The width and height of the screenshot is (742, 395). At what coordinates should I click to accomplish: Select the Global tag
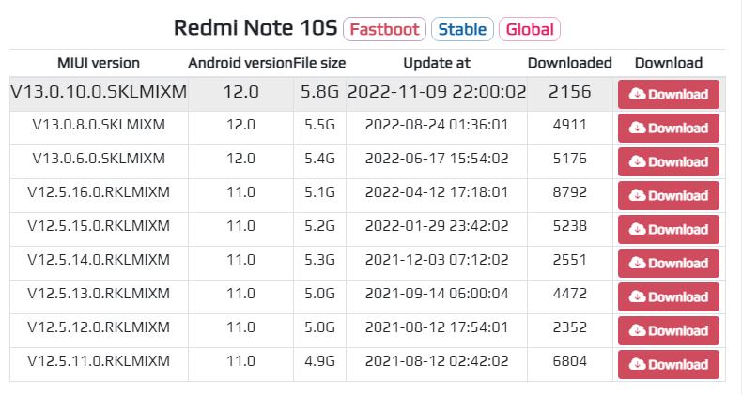[x=530, y=29]
